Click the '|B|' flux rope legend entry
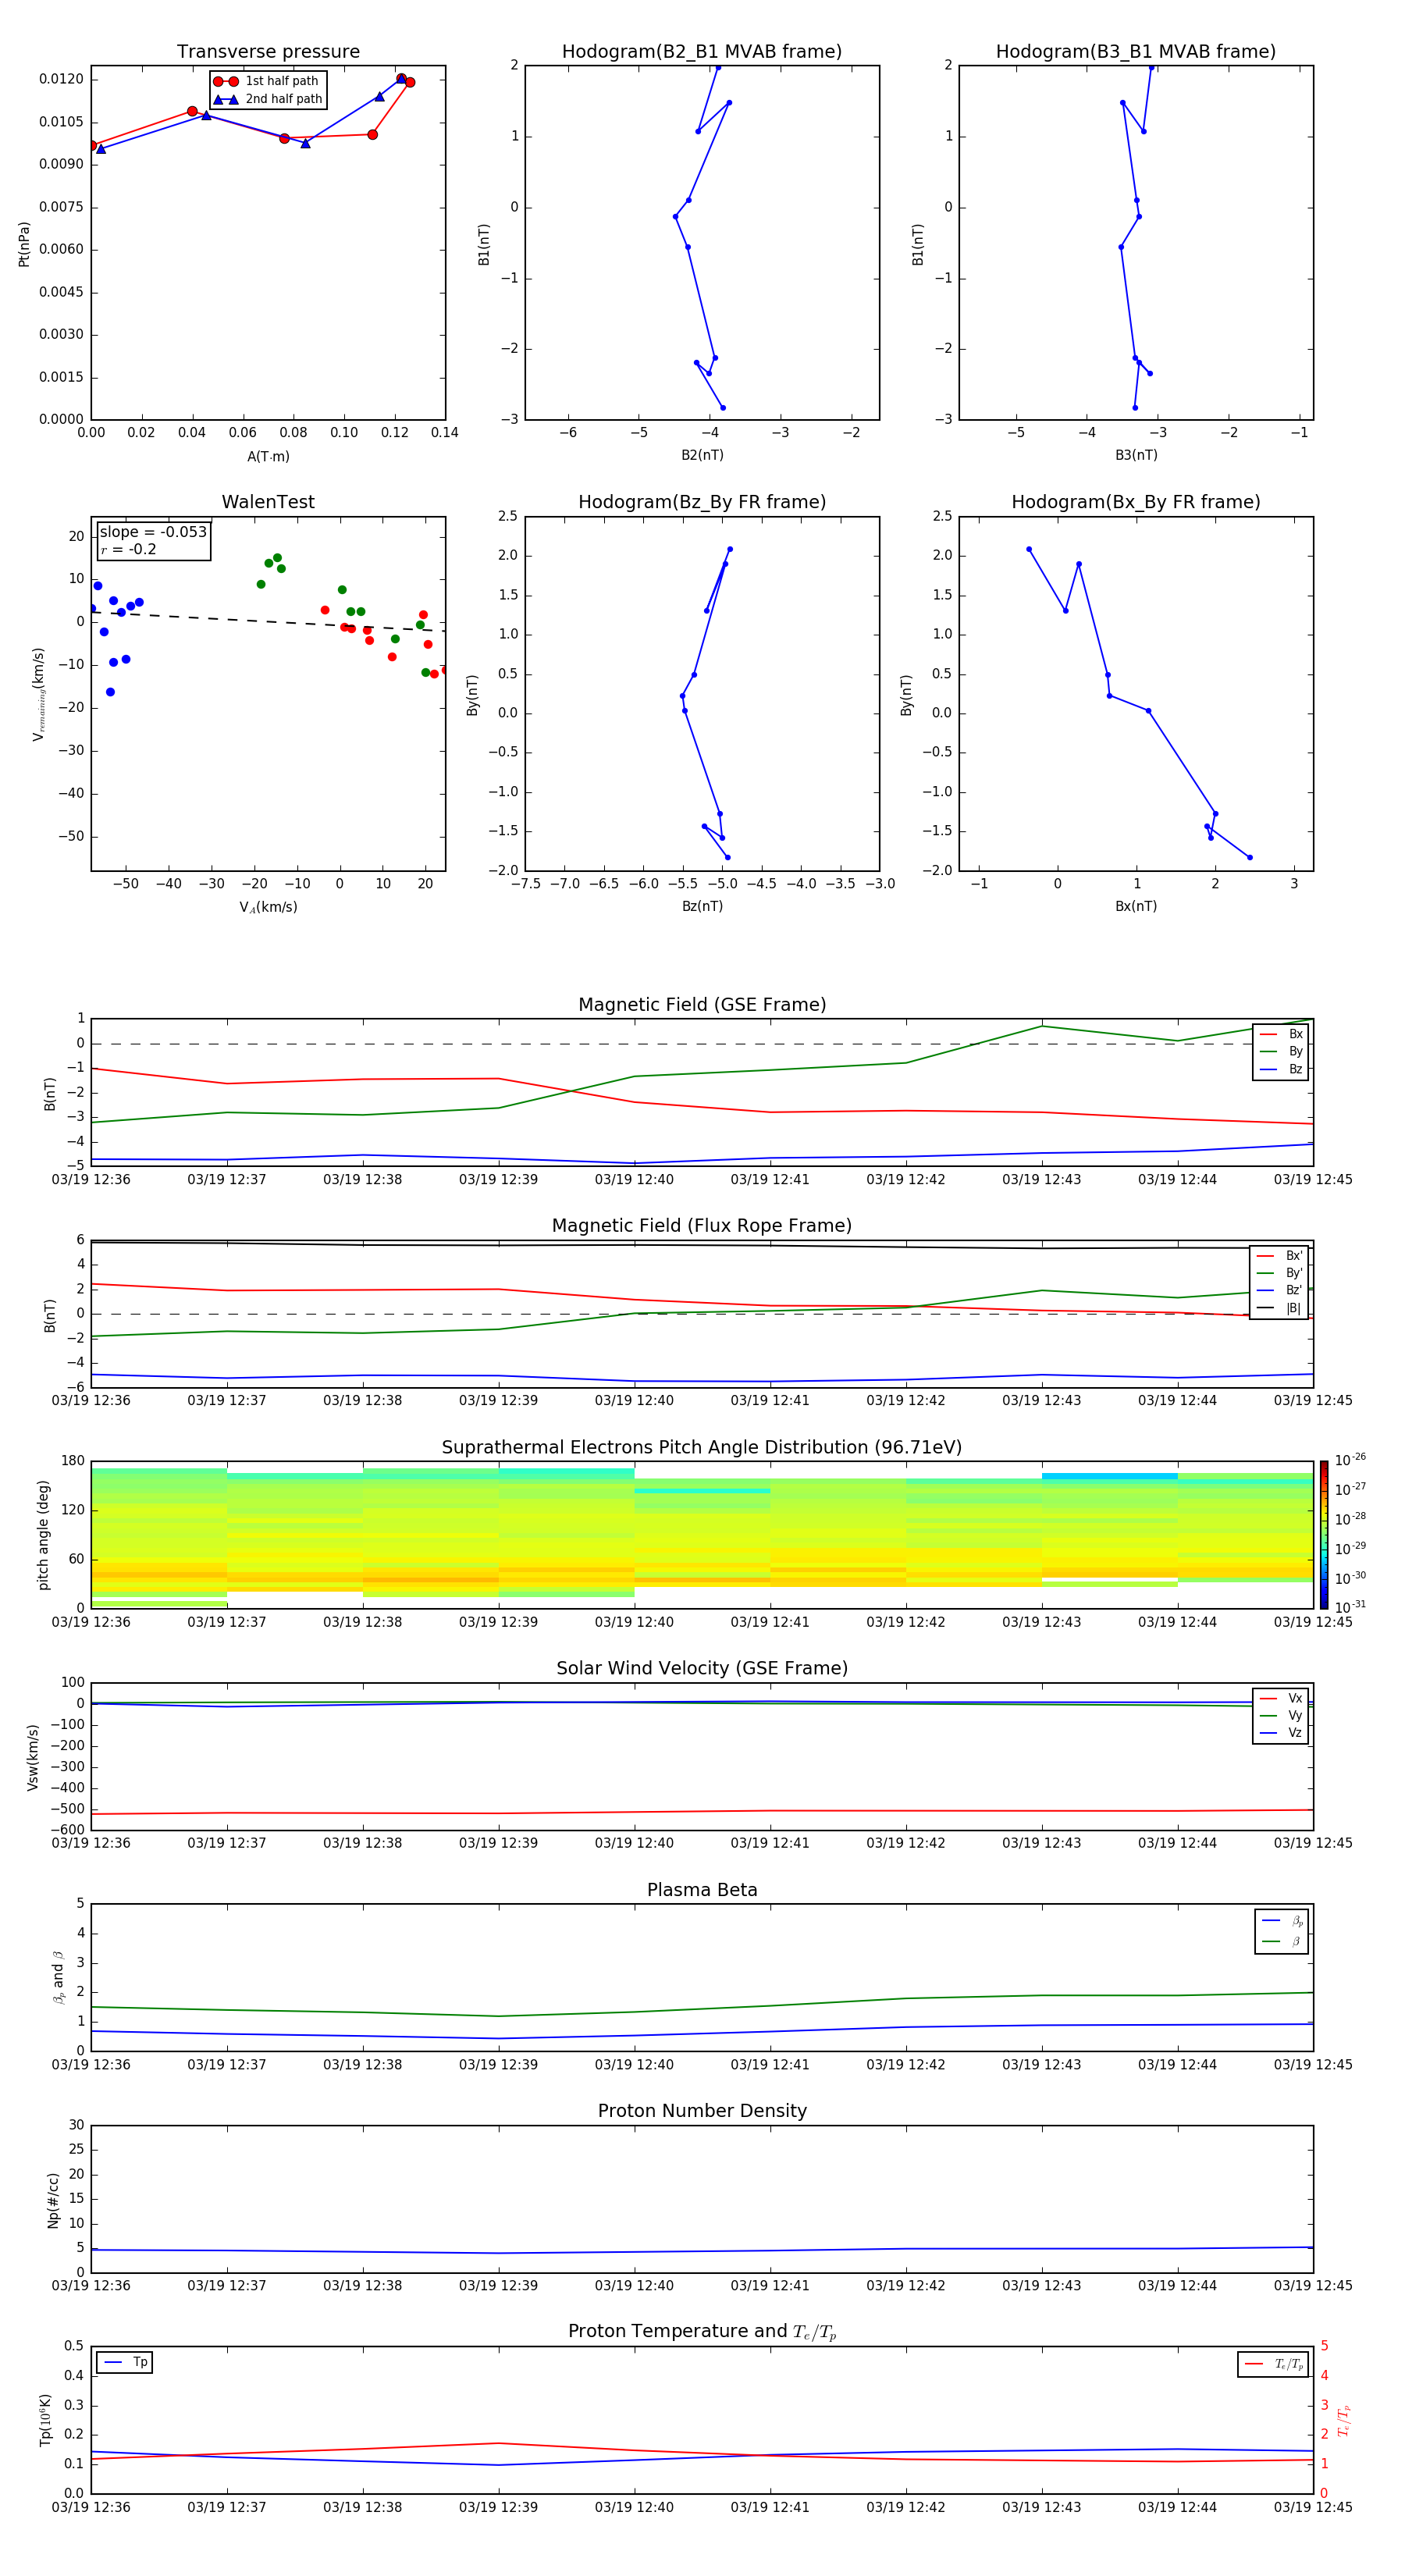Image resolution: width=1405 pixels, height=2576 pixels. pyautogui.click(x=1280, y=1308)
